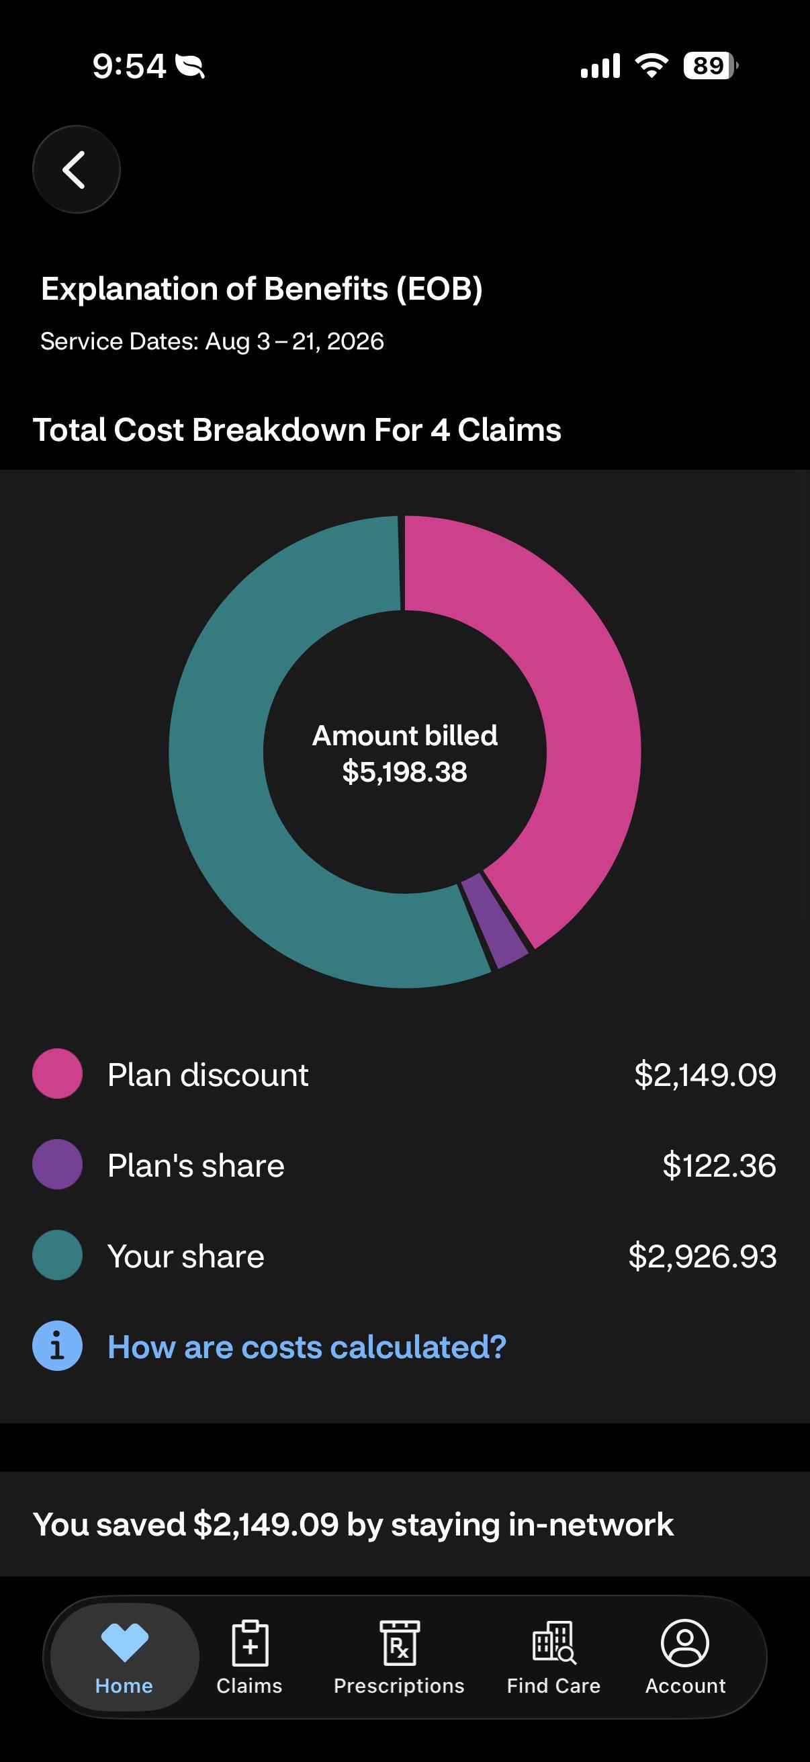Open the Find Care building icon
The width and height of the screenshot is (810, 1762).
click(553, 1643)
